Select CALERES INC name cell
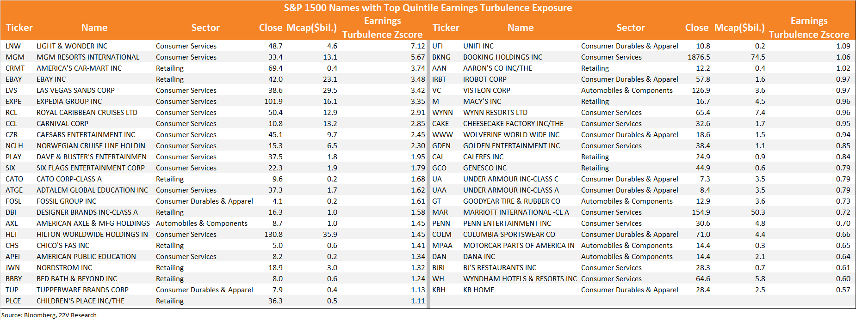The image size is (856, 320). pos(483,157)
